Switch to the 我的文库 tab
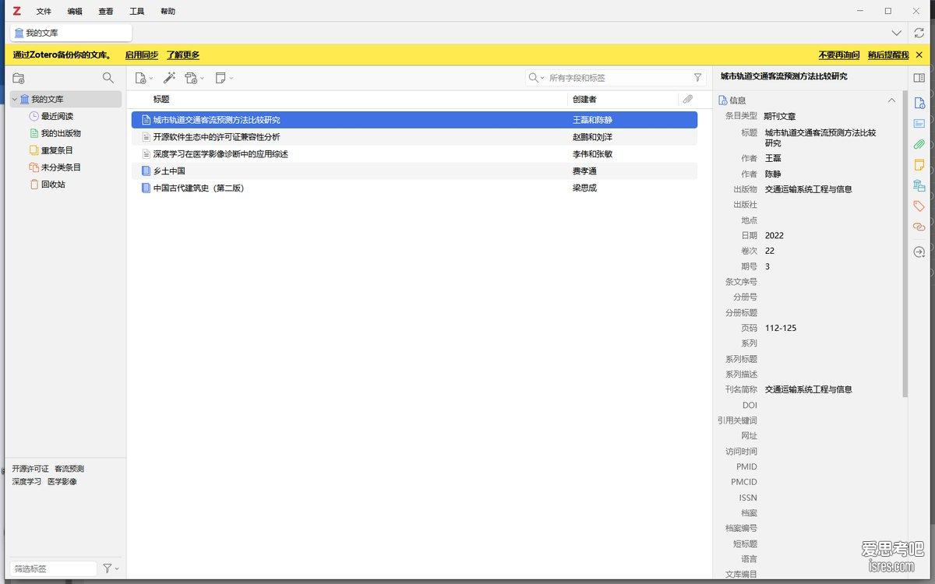This screenshot has height=584, width=935. click(71, 33)
